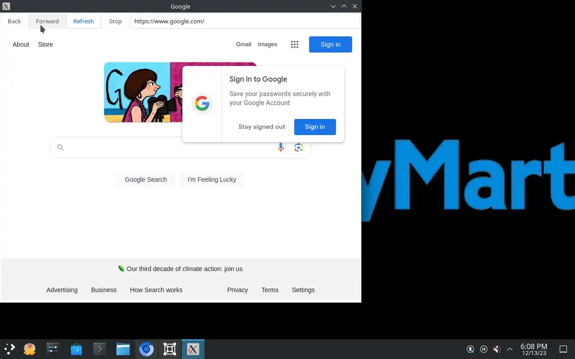Open the Gmail link
Screen dimensions: 575x359
(x=243, y=44)
